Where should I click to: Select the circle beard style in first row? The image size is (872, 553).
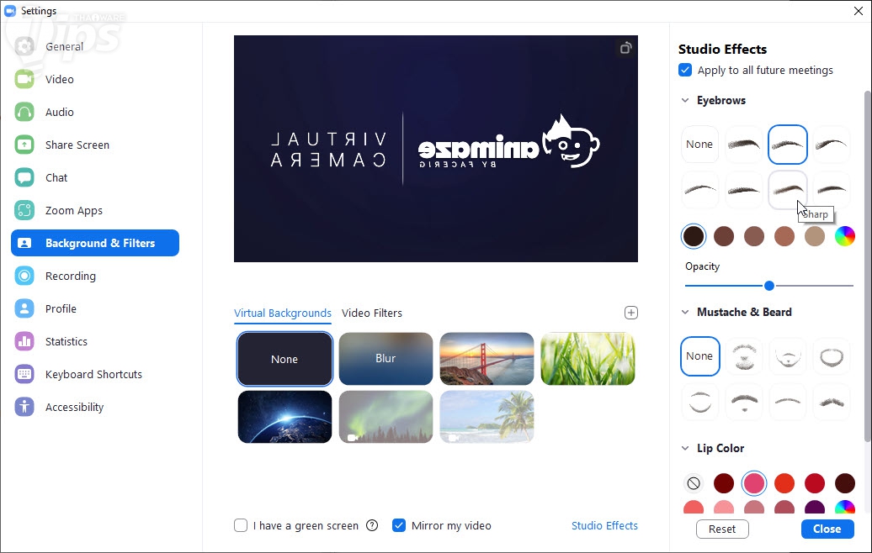click(832, 356)
